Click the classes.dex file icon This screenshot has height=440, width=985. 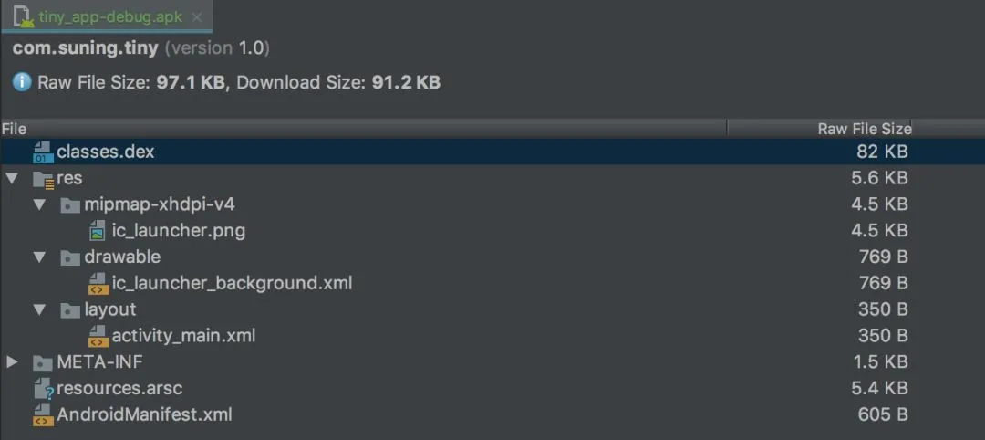coord(43,152)
